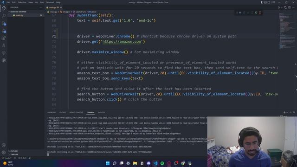Open the File menu
The image size is (297, 167).
(8, 2)
